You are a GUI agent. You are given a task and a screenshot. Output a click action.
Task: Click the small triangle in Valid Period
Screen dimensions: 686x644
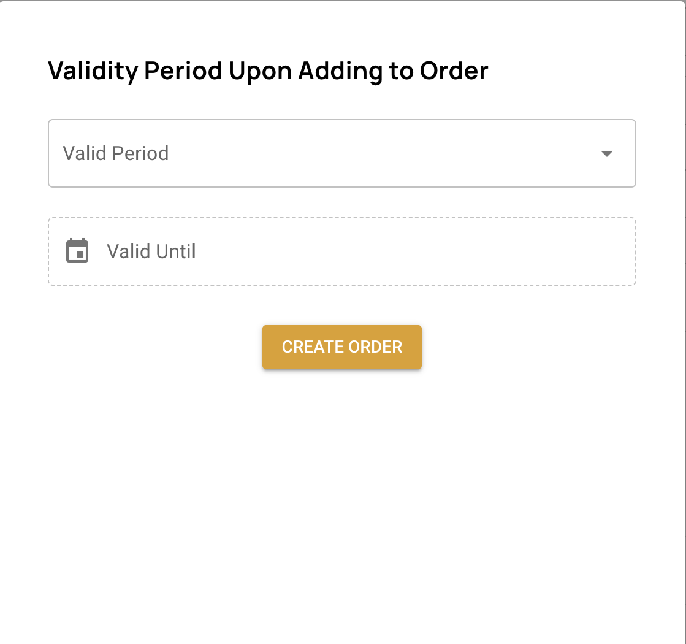point(606,153)
